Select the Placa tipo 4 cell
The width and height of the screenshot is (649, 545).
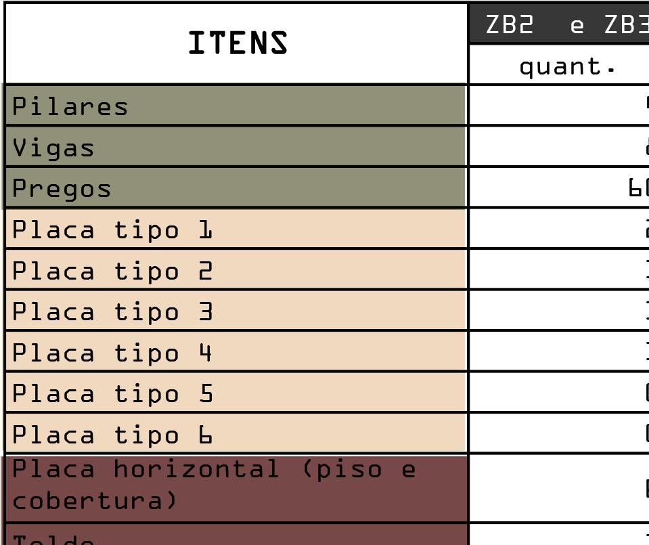pos(236,351)
